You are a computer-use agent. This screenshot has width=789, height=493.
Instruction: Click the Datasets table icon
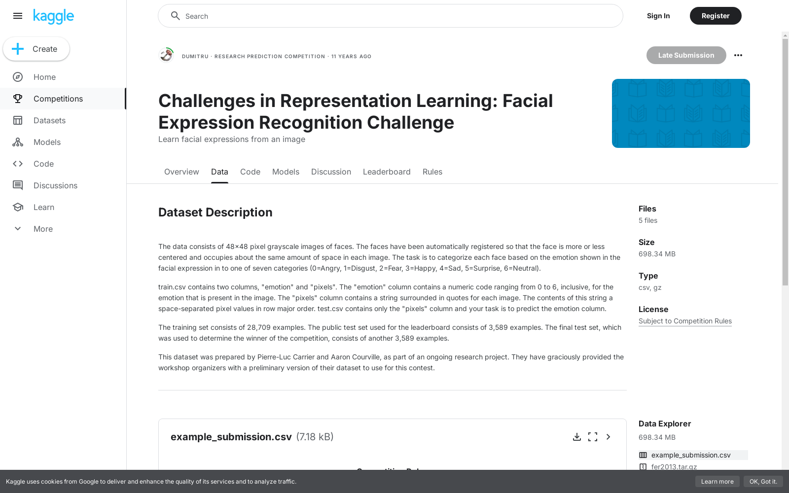tap(18, 120)
